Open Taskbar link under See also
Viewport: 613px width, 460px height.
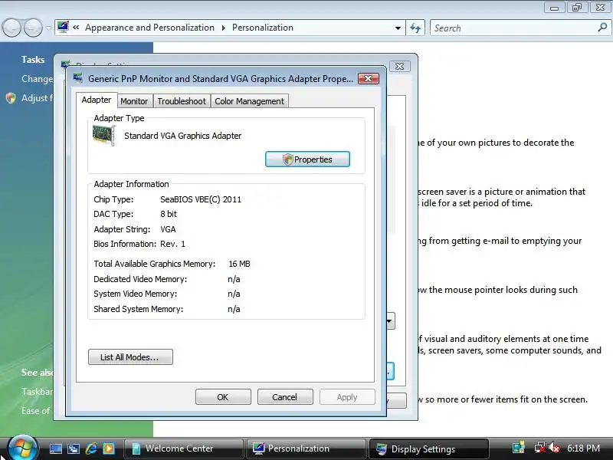(37, 392)
